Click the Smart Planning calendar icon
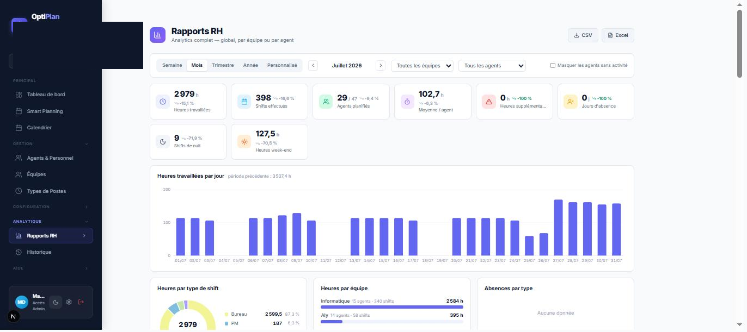Image resolution: width=747 pixels, height=332 pixels. click(x=19, y=111)
